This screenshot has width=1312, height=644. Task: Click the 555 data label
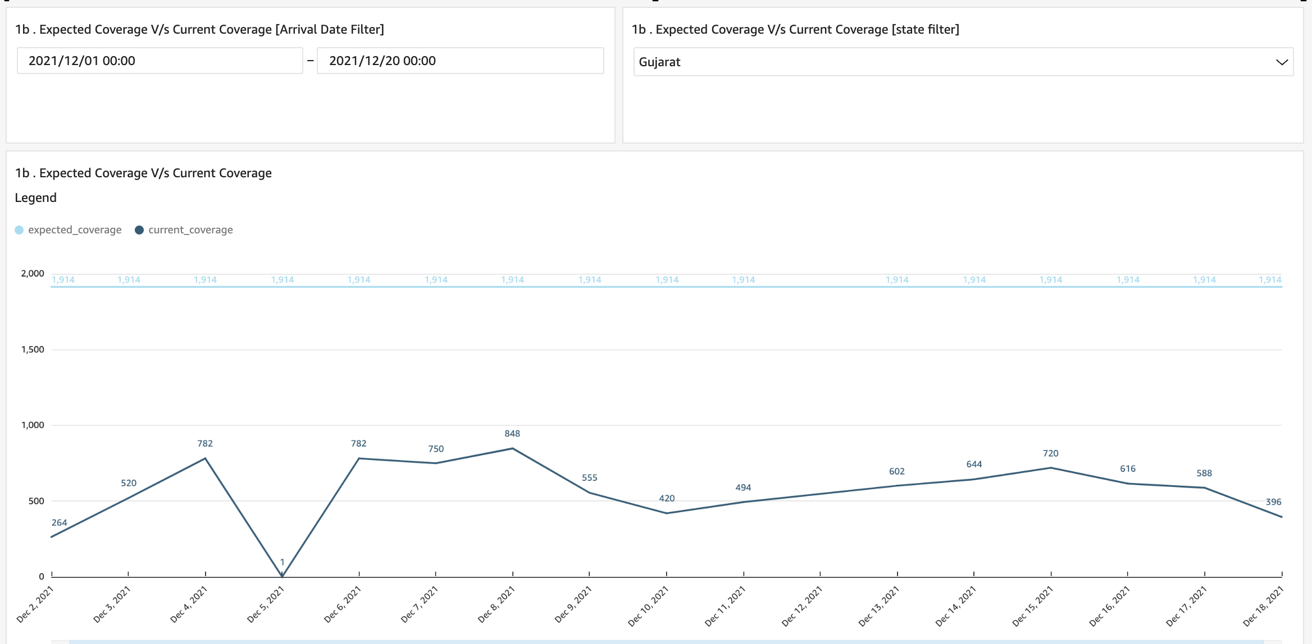[589, 478]
